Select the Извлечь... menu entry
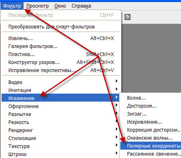This screenshot has width=181, height=158. (x=61, y=38)
